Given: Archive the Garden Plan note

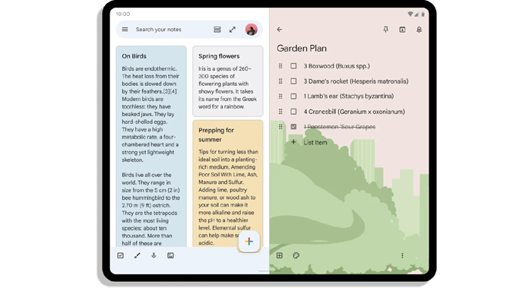Looking at the screenshot, I should [402, 30].
